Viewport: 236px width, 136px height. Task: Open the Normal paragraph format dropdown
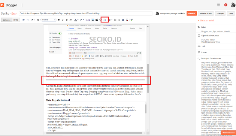pyautogui.click(x=49, y=20)
